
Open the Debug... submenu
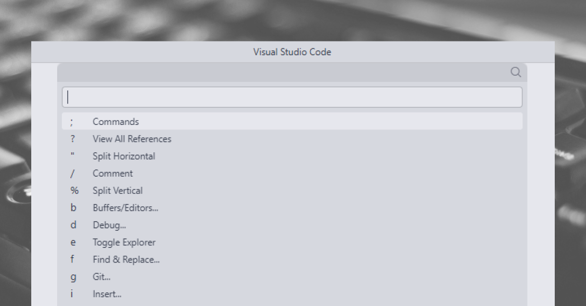pyautogui.click(x=109, y=225)
